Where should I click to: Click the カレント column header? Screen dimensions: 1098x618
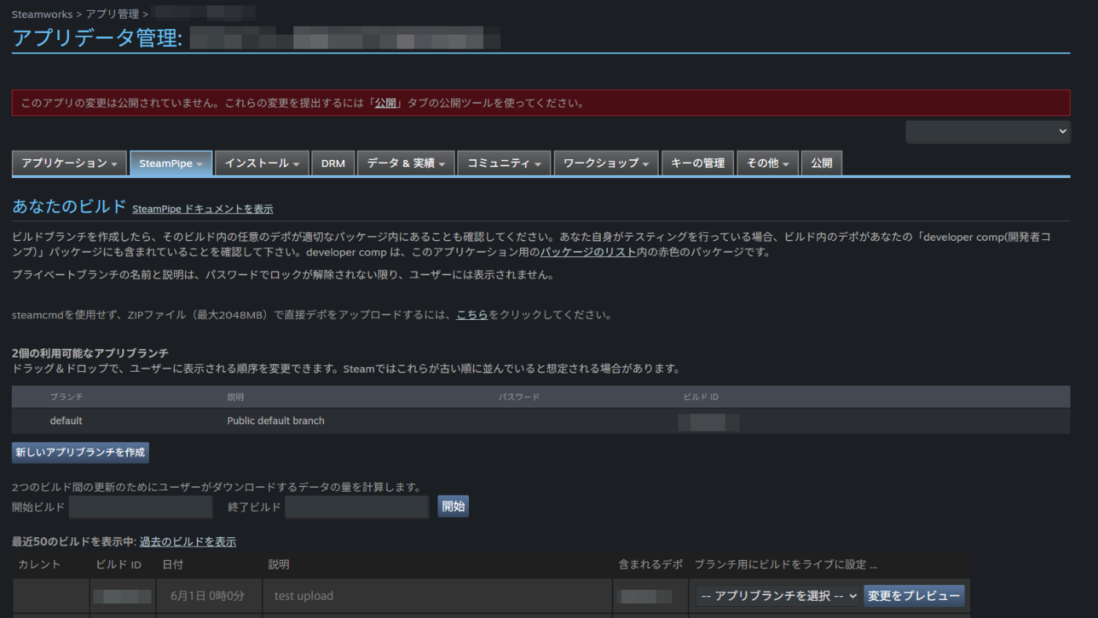[39, 565]
